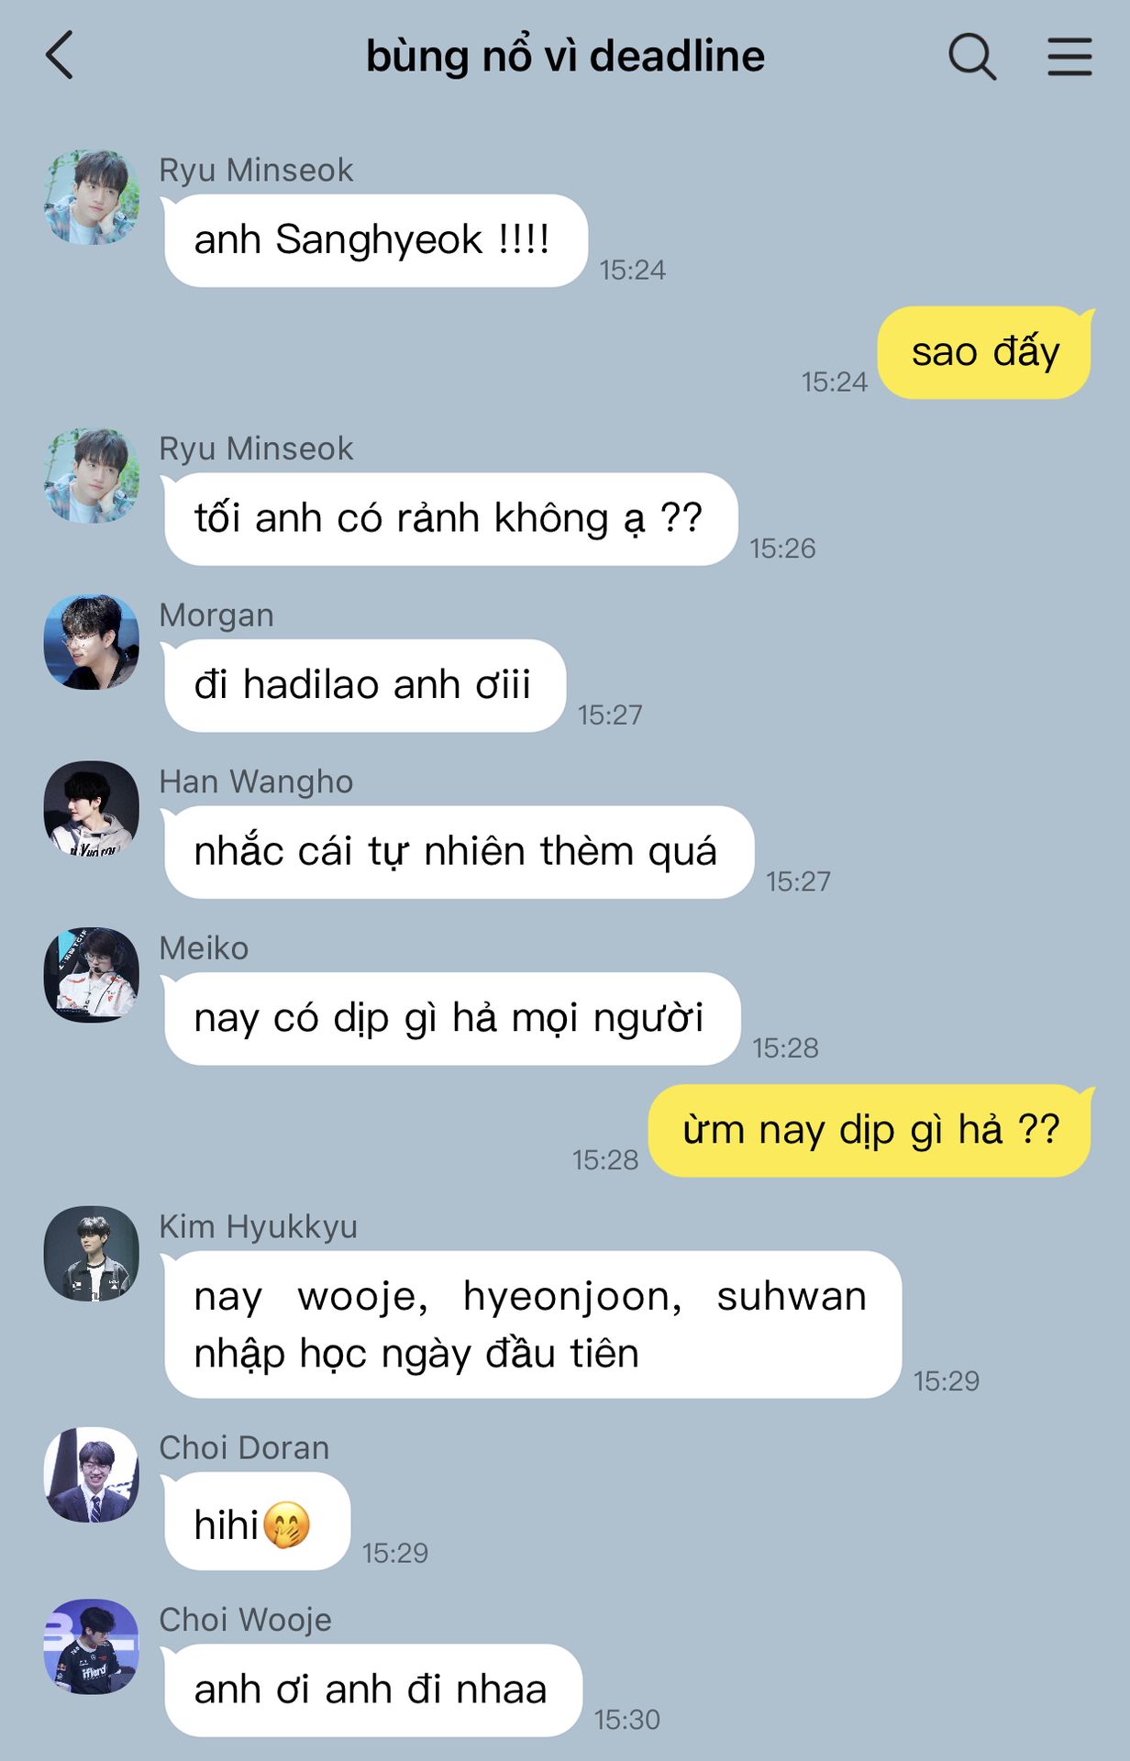Tap the name label "Kim Hyukkyu"
The image size is (1130, 1761).
[x=258, y=1226]
